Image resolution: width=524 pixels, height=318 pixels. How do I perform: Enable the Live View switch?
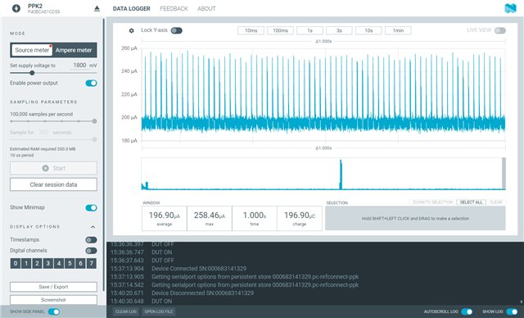point(500,30)
